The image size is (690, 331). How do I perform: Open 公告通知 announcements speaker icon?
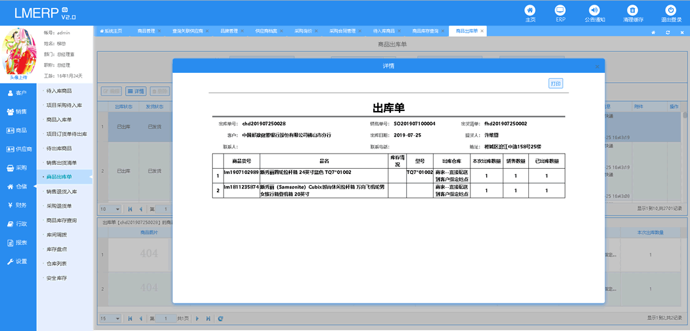(x=594, y=10)
